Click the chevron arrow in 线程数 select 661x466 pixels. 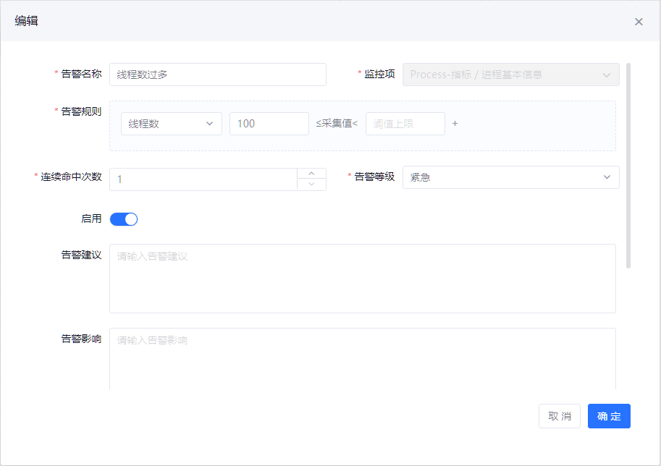point(210,124)
